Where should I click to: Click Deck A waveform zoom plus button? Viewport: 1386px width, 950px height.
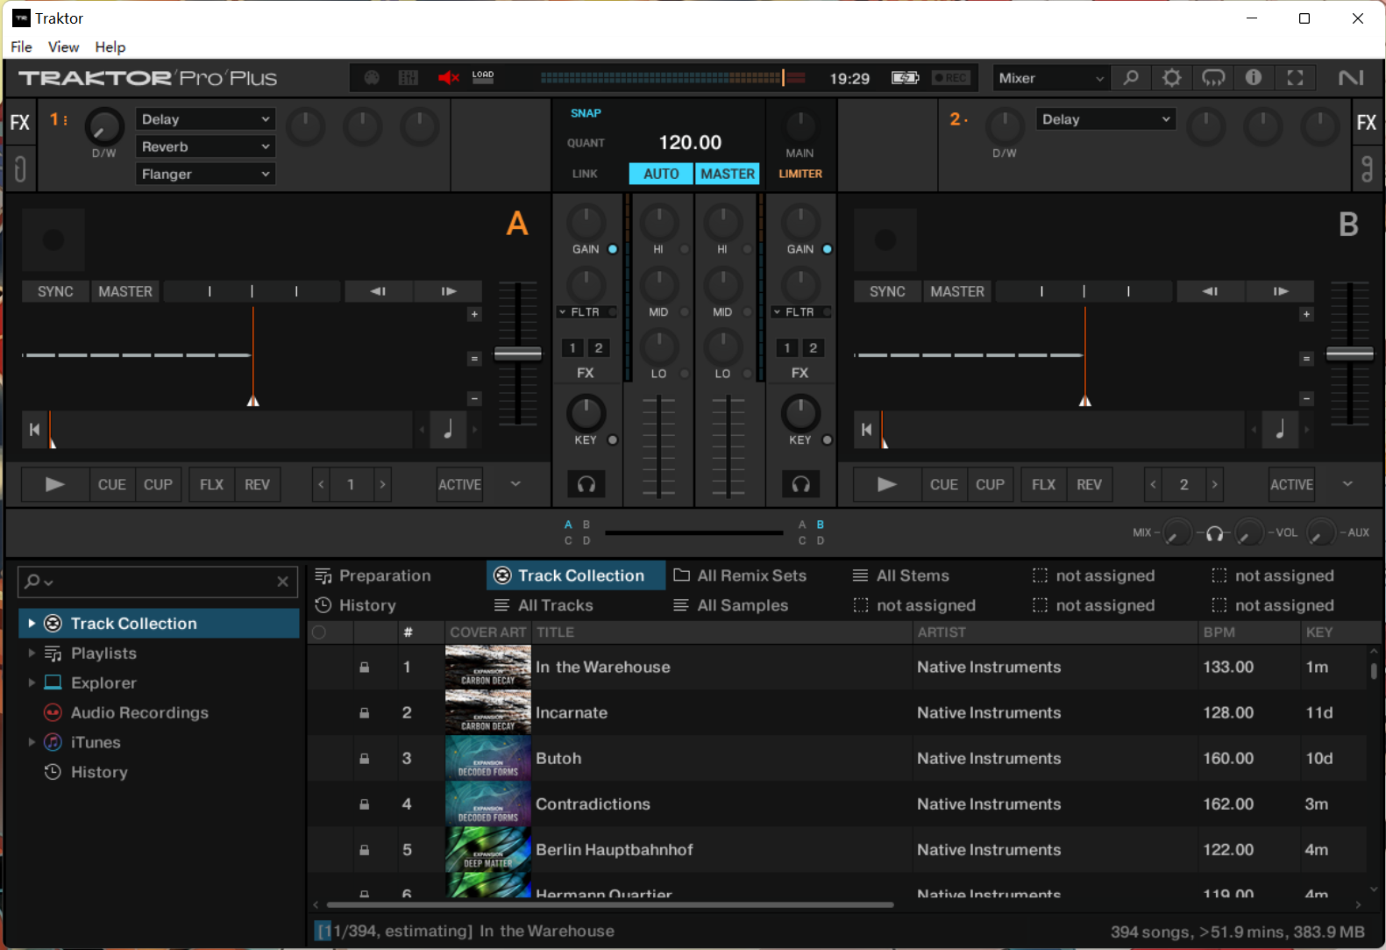pos(474,314)
